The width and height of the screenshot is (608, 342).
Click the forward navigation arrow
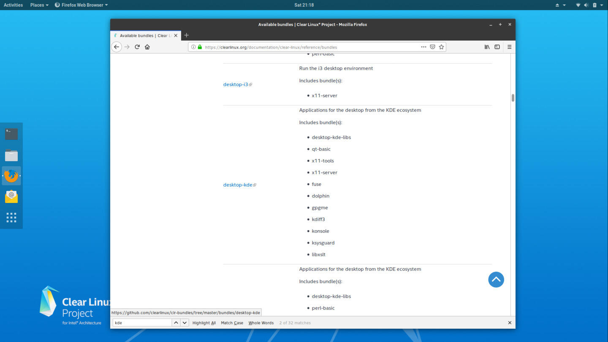coord(127,47)
